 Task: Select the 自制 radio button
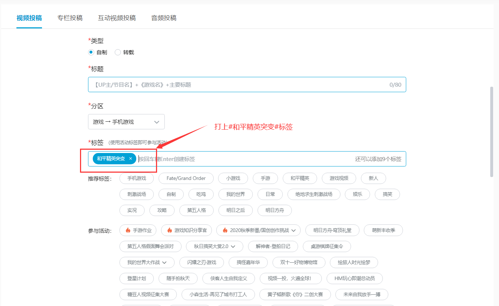(x=91, y=52)
